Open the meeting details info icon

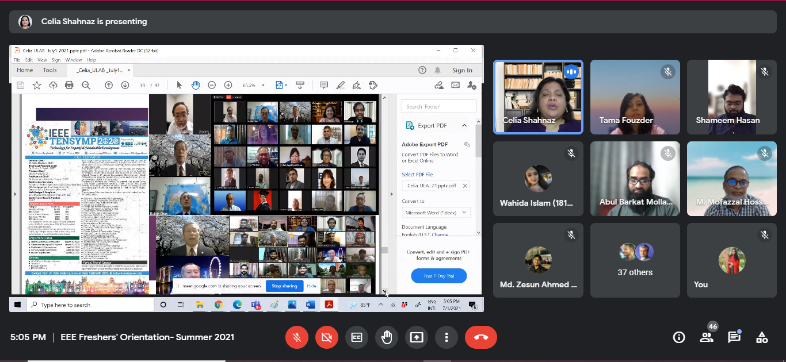[x=679, y=337]
